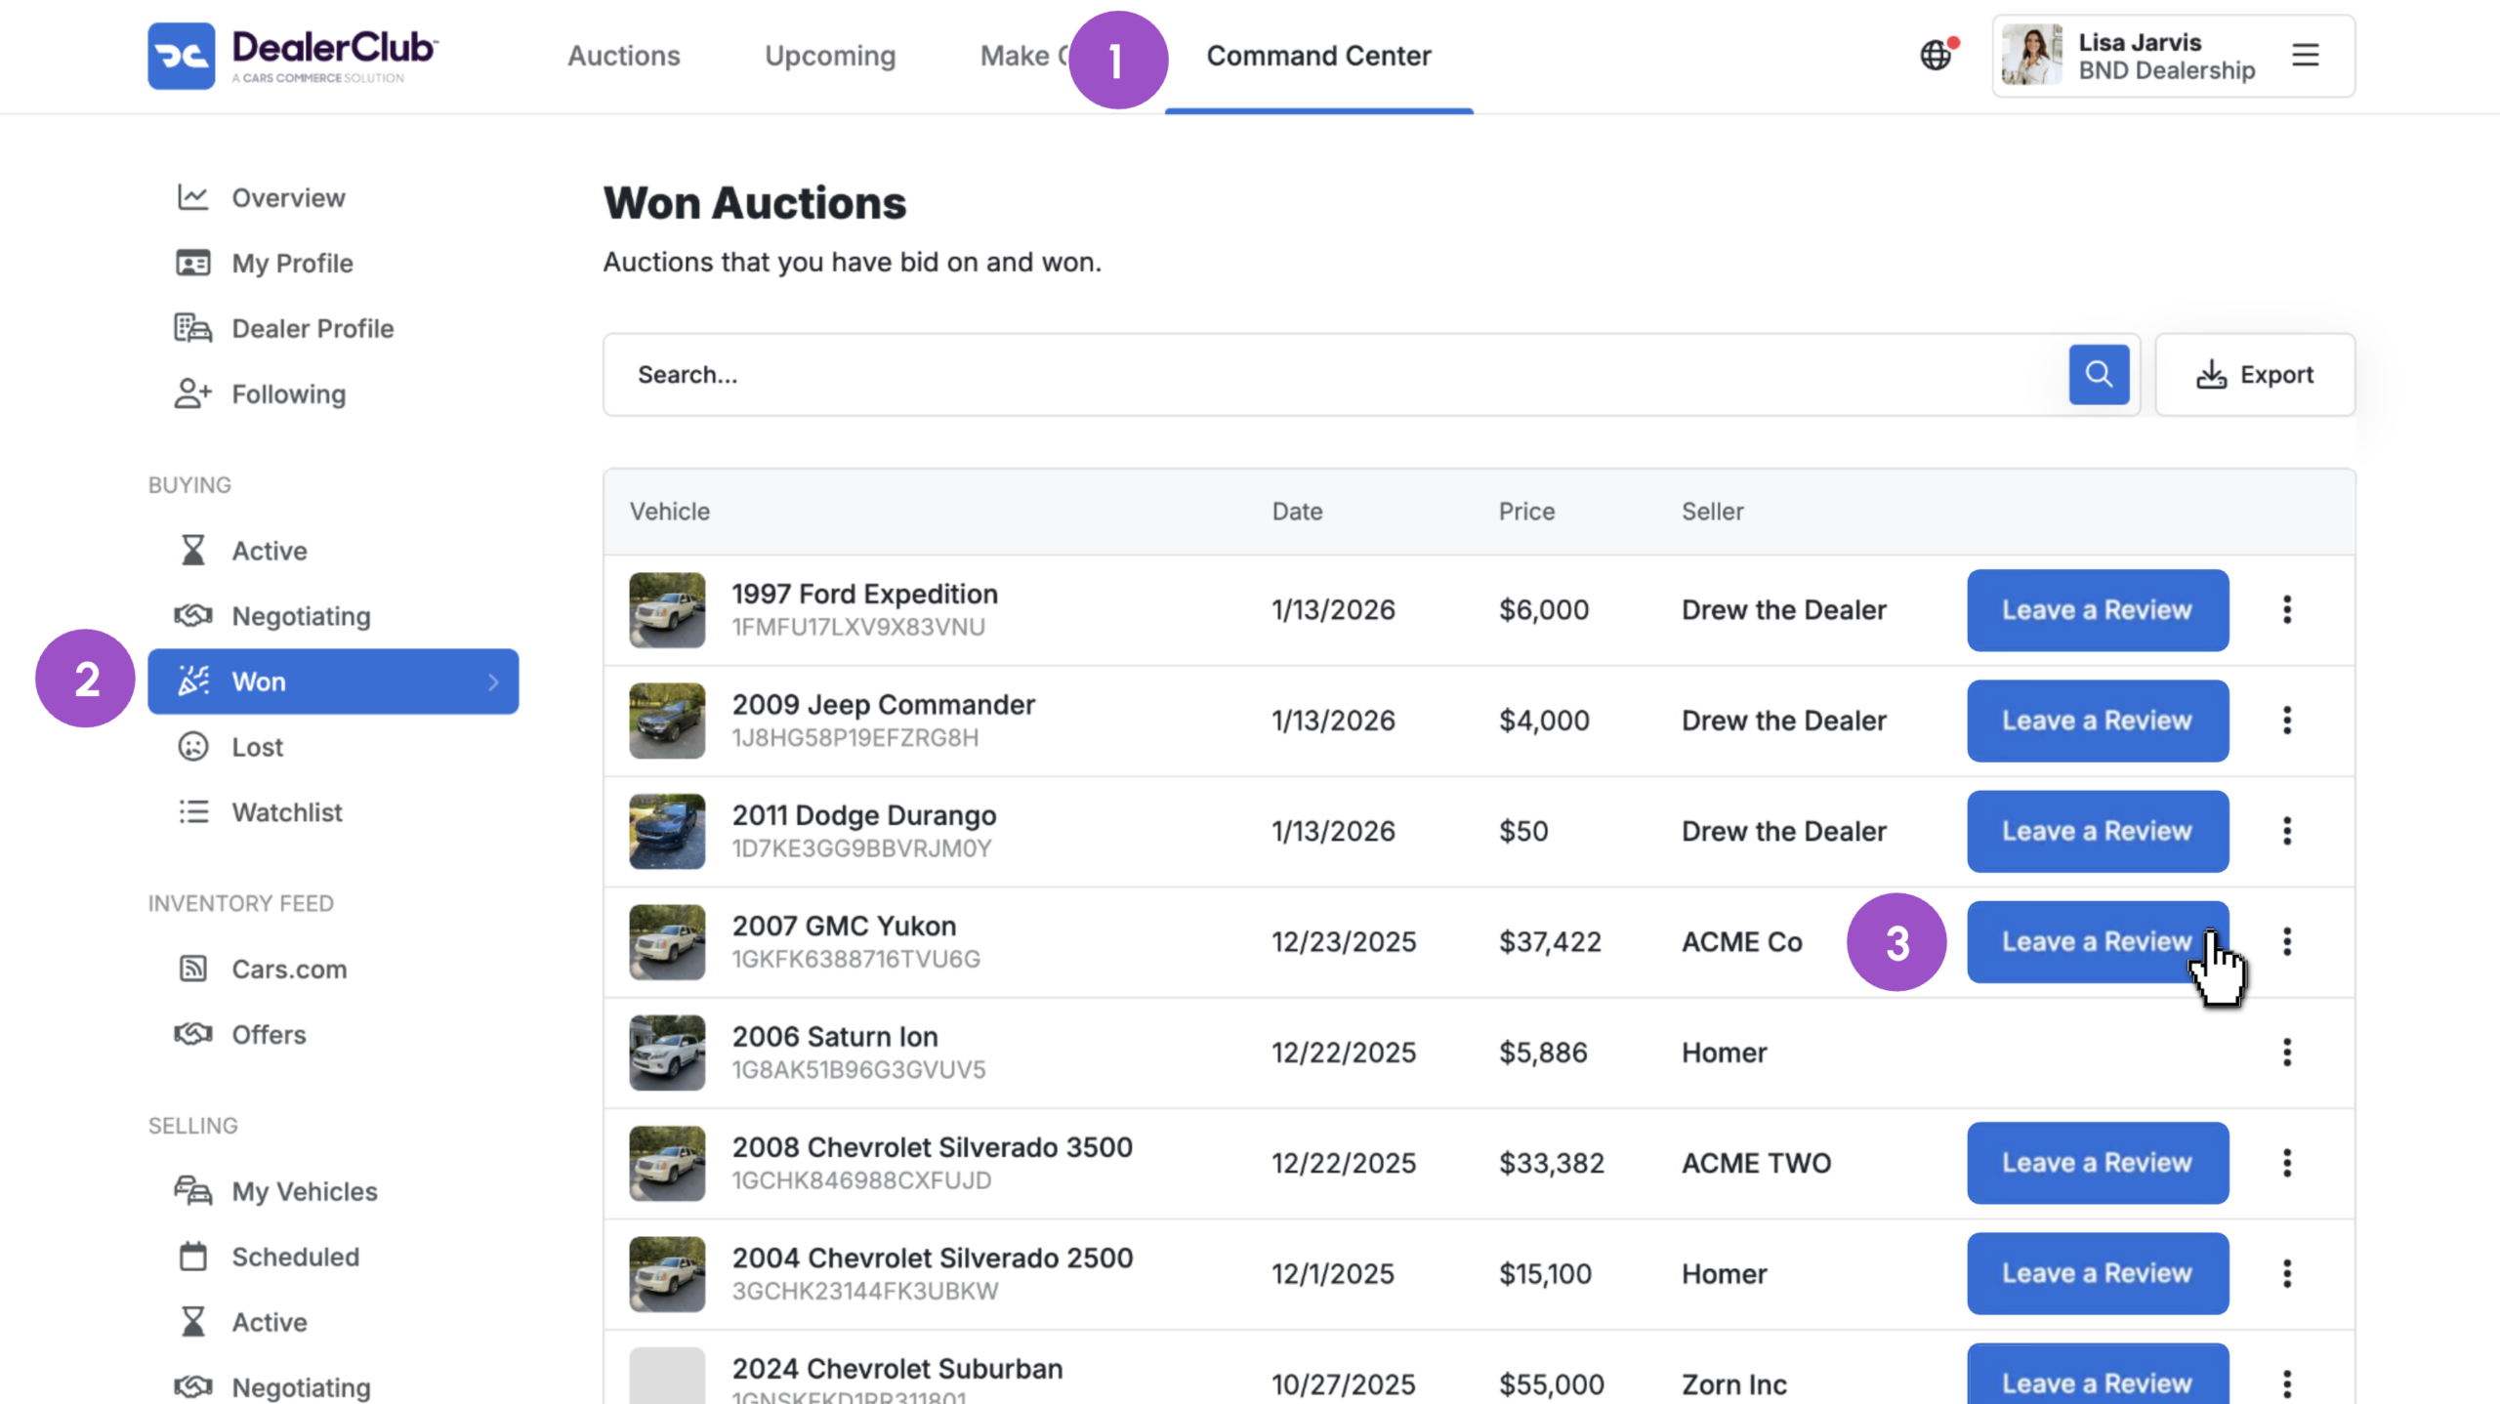Click the Price column header

pyautogui.click(x=1526, y=512)
